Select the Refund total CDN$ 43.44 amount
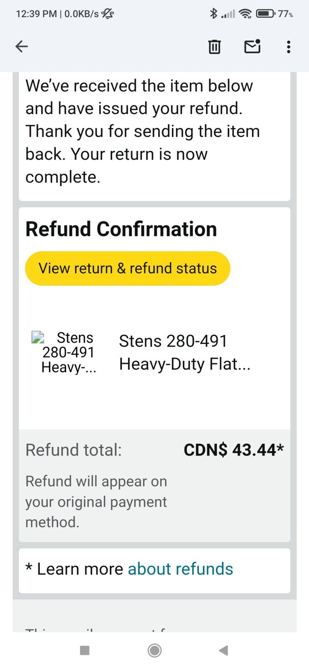309x669 pixels. click(234, 450)
